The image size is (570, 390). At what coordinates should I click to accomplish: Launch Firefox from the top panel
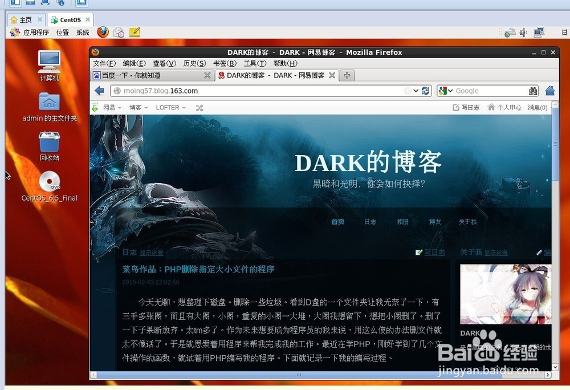pos(103,32)
